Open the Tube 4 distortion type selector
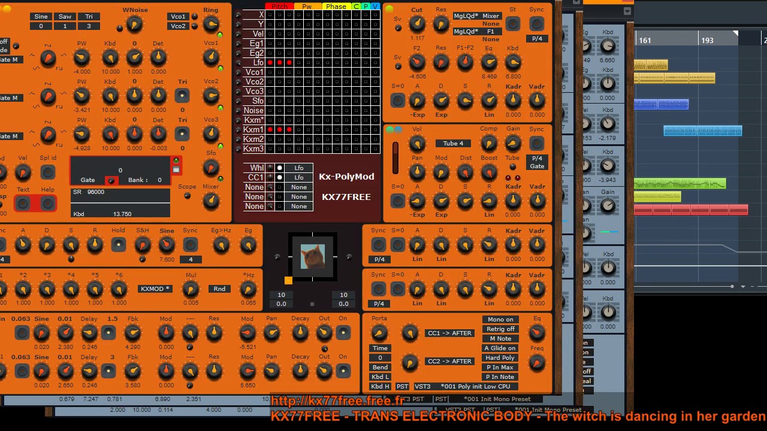This screenshot has width=767, height=431. 453,144
